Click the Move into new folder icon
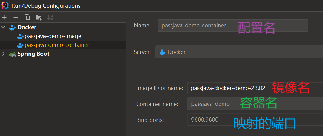The image size is (323, 136). pos(39,17)
